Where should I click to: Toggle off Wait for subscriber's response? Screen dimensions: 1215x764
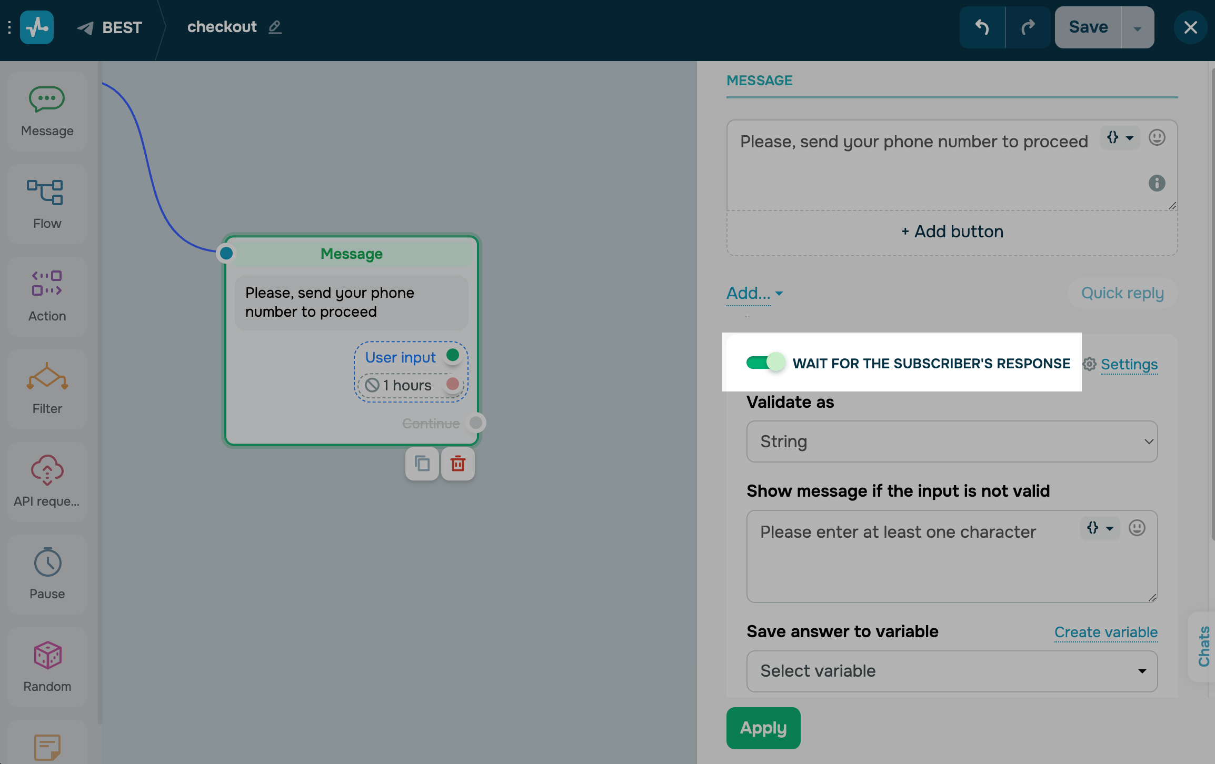[x=765, y=363]
